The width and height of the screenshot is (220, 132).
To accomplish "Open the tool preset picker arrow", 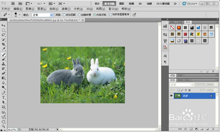I will click(9, 15).
